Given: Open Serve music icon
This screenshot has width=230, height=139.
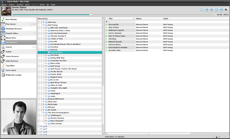Looking at the screenshot, I should point(3,70).
